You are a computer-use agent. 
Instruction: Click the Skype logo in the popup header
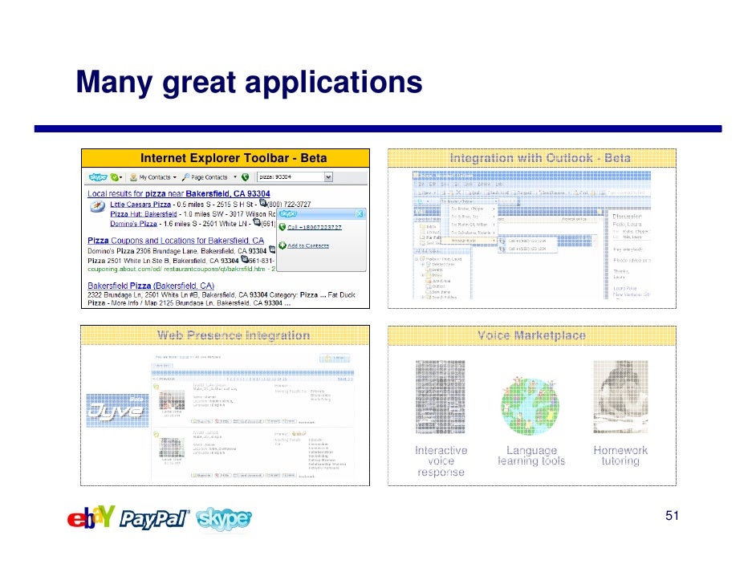(x=288, y=213)
